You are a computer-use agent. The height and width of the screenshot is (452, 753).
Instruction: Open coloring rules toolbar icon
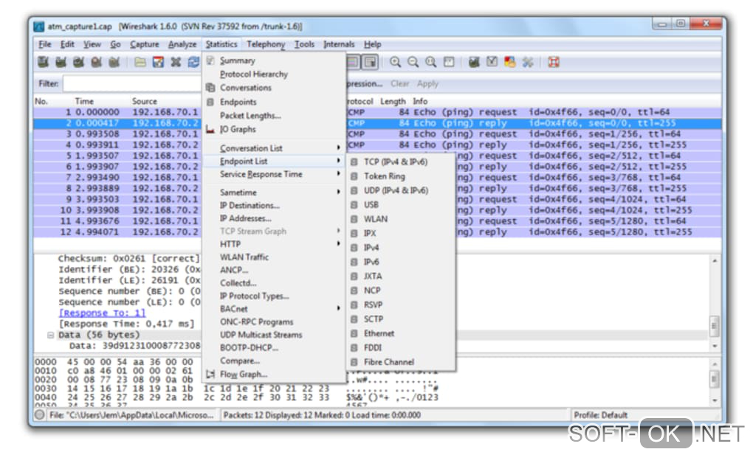(x=510, y=62)
